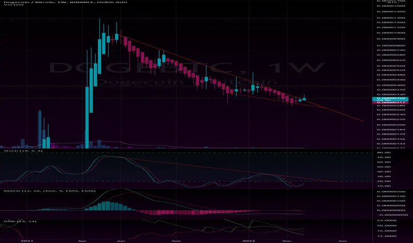Click the 2021 label on the time axis
This screenshot has height=243, width=413.
click(27, 241)
